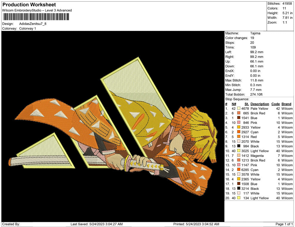Choose the orange swatch in stop 6
The height and width of the screenshot is (227, 295).
(x=239, y=132)
